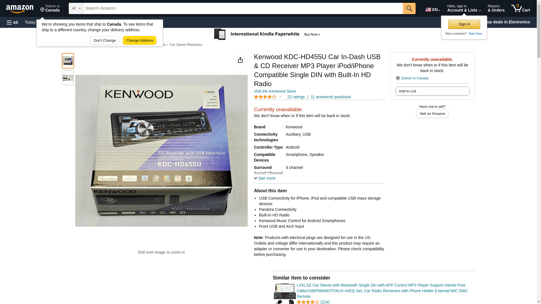Click the share icon above product image
The height and width of the screenshot is (304, 541).
coord(240,60)
